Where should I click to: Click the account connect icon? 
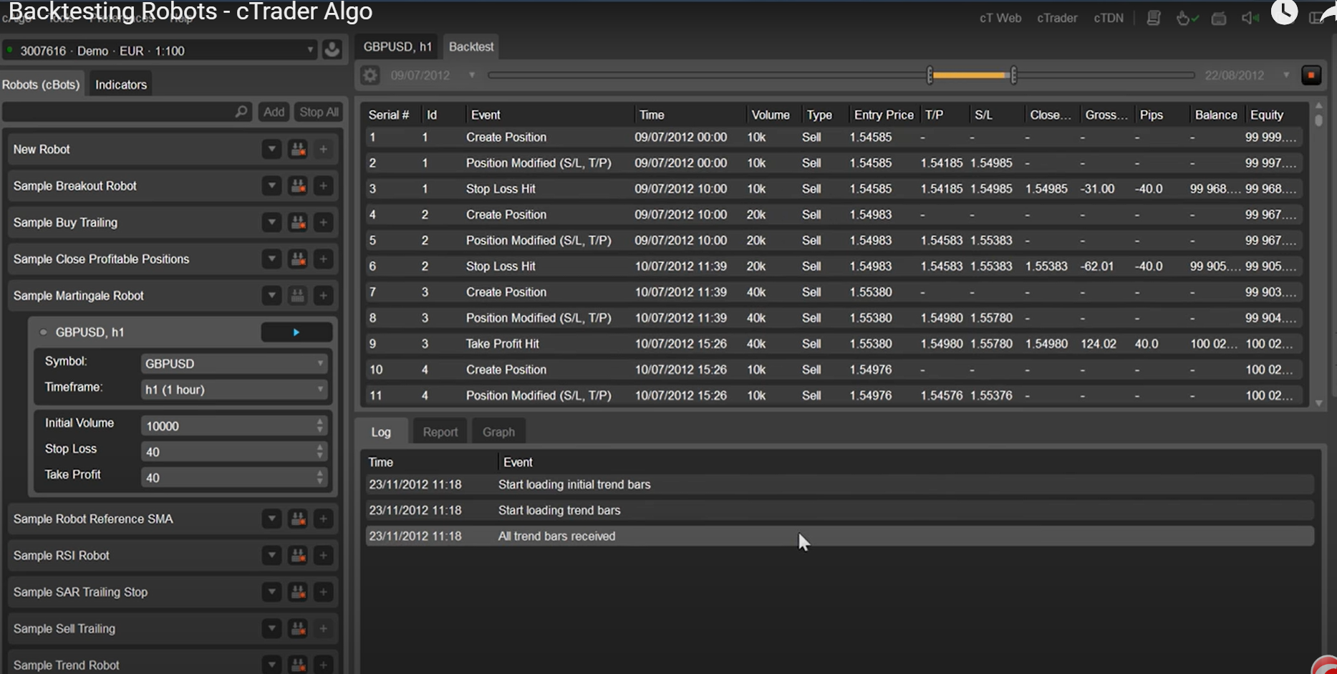332,50
